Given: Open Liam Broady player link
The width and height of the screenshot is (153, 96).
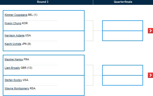Looking at the screenshot, I should (12, 68).
